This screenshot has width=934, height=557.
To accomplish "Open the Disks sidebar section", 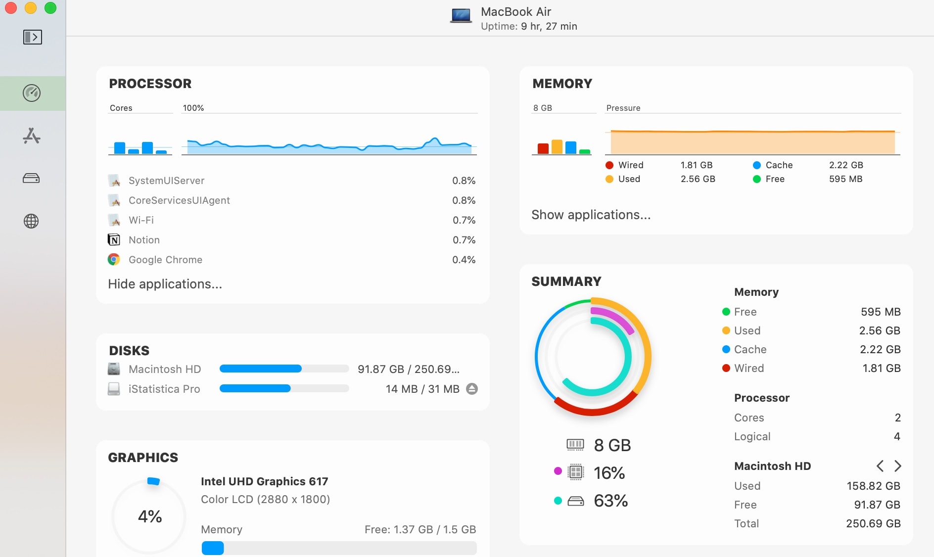I will point(31,179).
